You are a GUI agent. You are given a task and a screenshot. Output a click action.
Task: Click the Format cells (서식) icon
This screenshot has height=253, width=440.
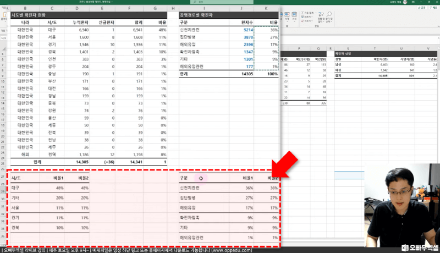[294, 14]
